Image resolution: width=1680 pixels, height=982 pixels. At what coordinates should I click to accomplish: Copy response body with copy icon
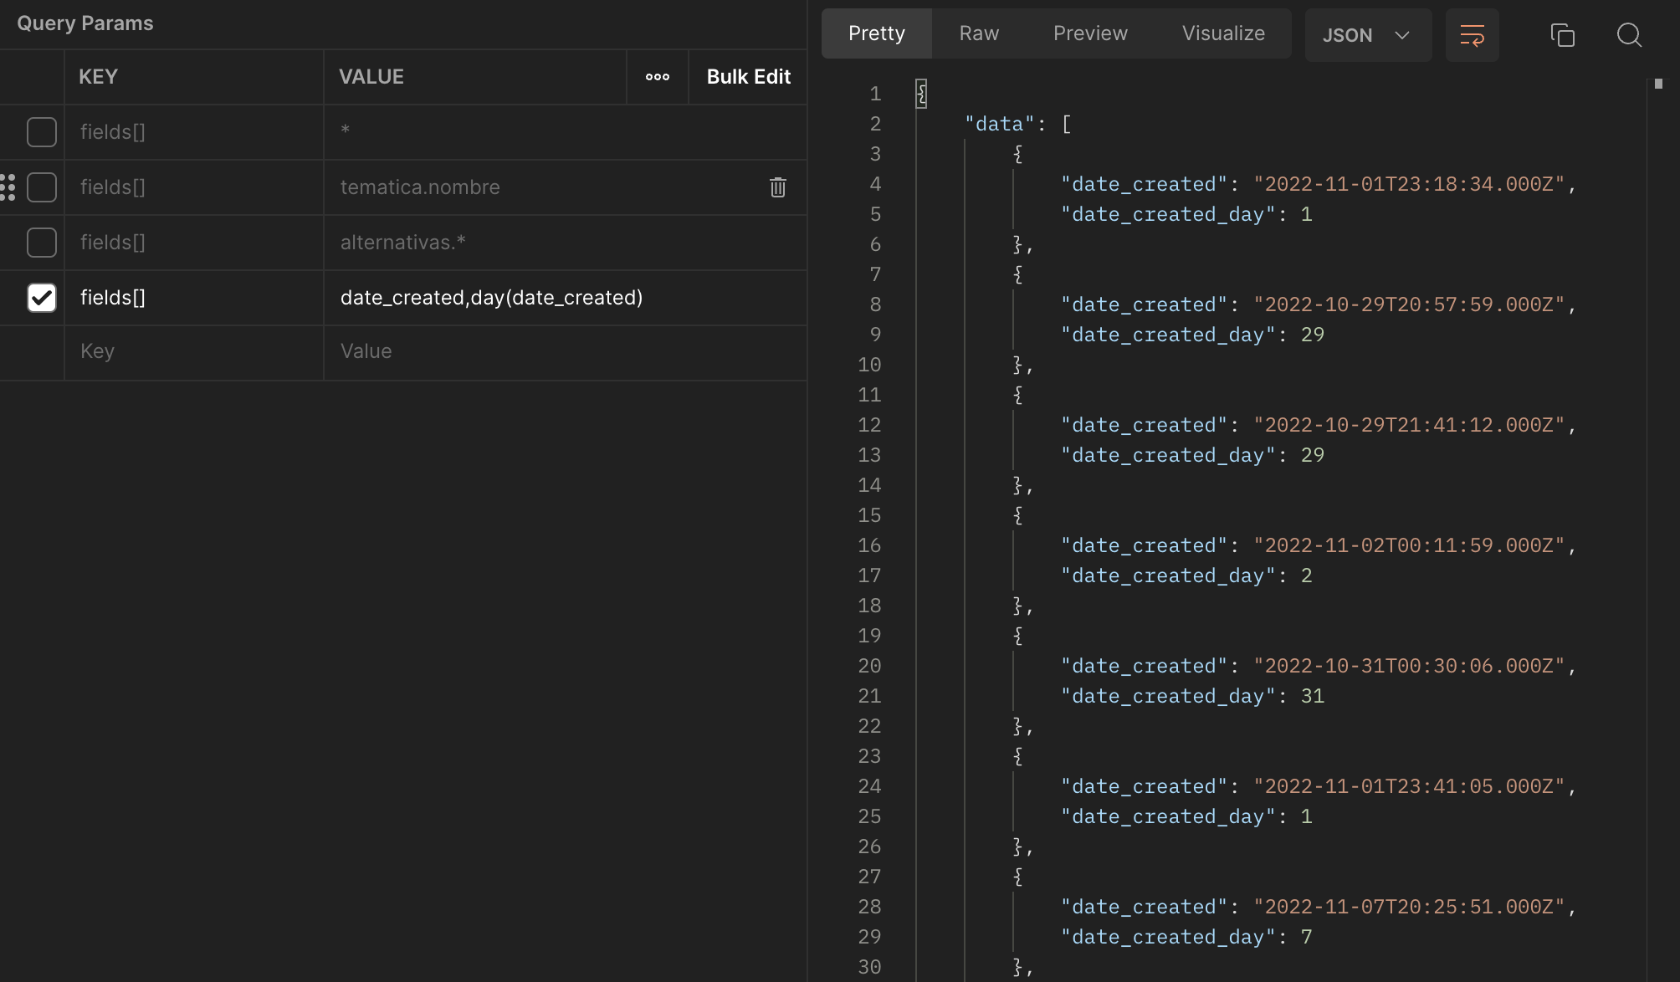point(1562,35)
